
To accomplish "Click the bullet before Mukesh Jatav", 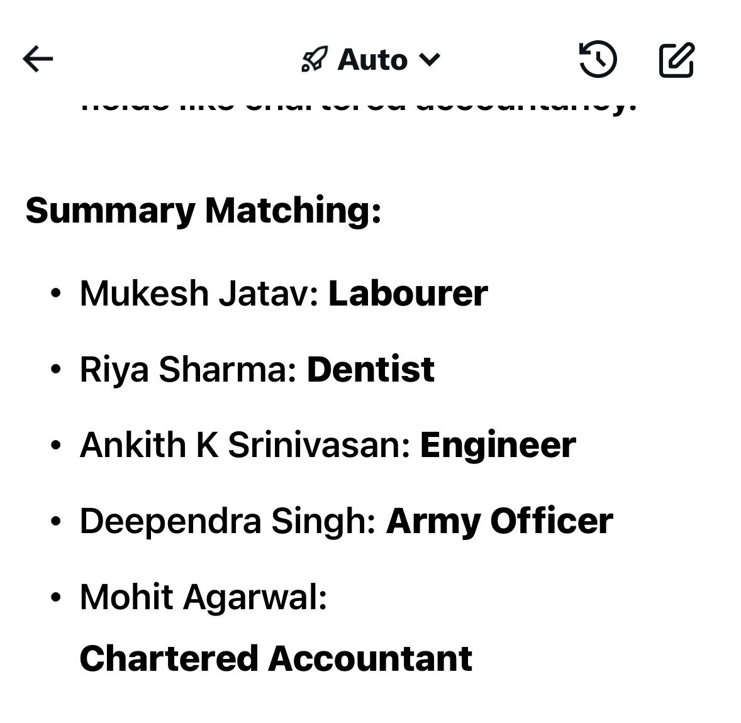I will [56, 294].
